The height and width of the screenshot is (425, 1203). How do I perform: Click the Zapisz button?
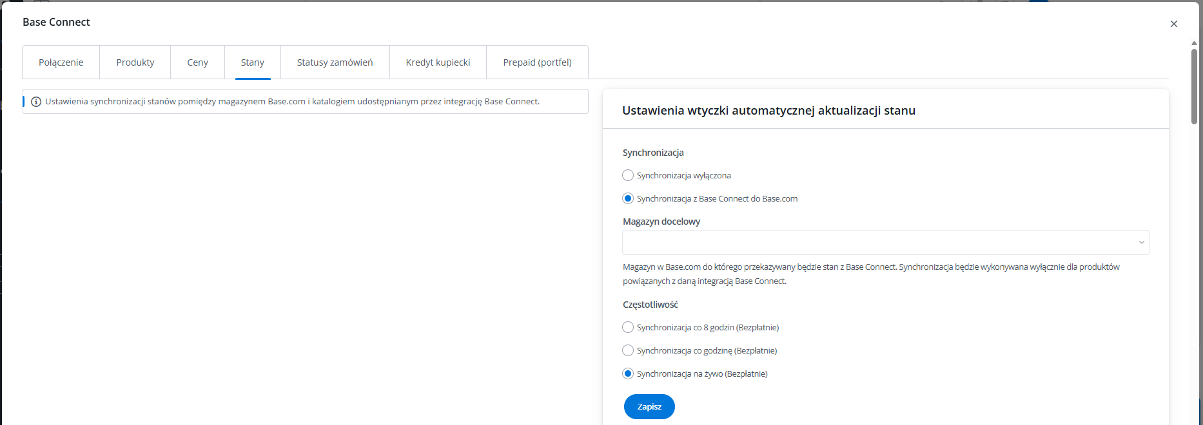coord(649,407)
